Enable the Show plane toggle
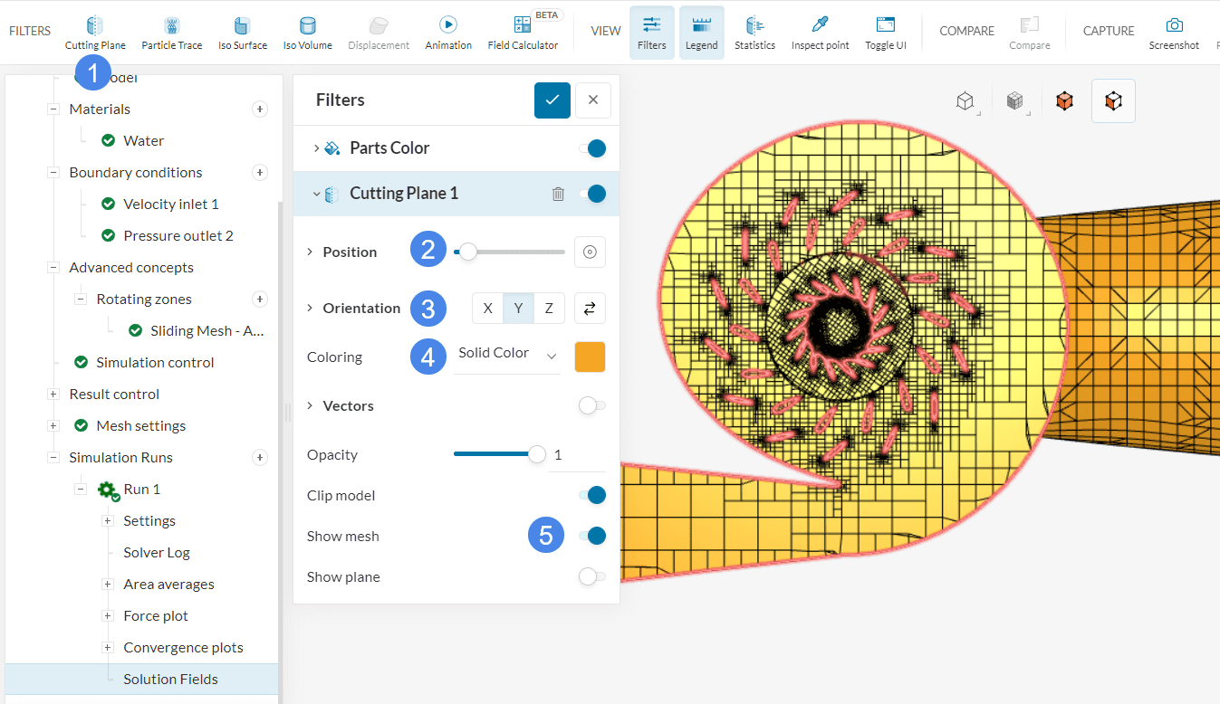 [592, 576]
